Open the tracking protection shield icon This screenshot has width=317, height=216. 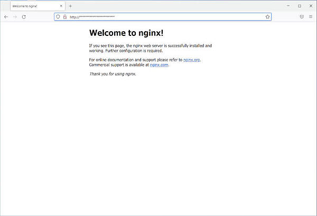click(58, 17)
